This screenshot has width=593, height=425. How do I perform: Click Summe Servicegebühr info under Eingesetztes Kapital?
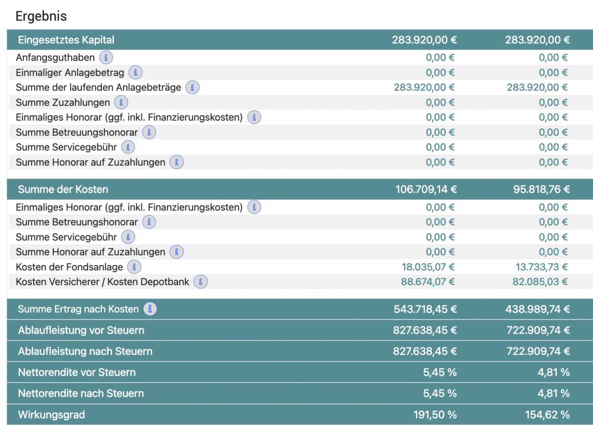tap(128, 147)
